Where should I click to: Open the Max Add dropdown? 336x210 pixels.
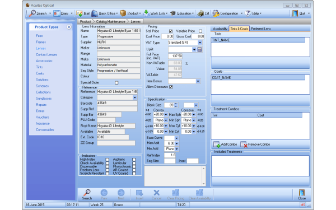tap(177, 143)
